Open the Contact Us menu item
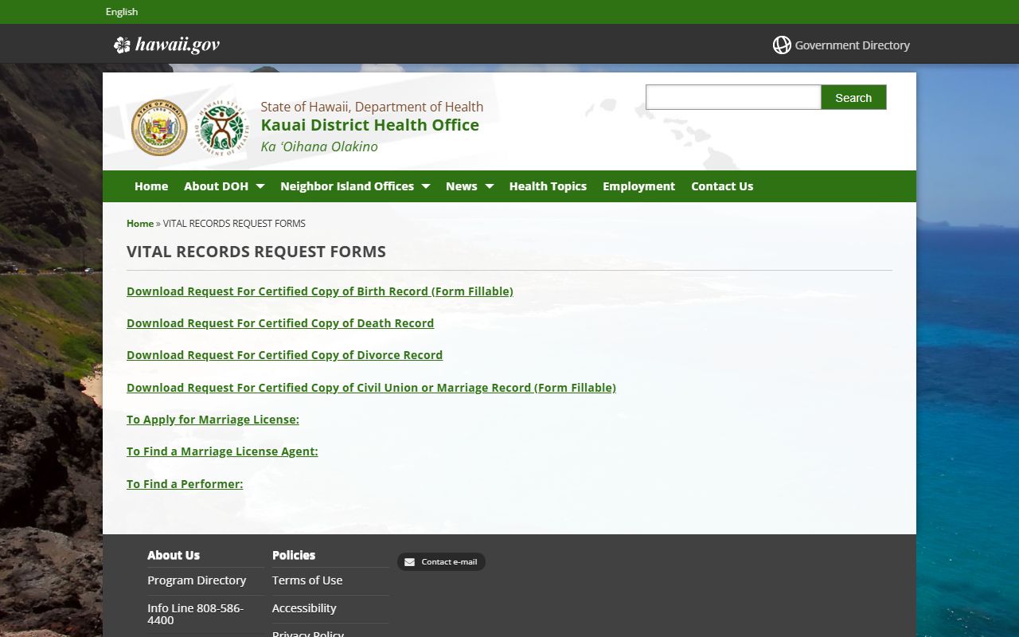This screenshot has height=637, width=1019. [x=722, y=186]
